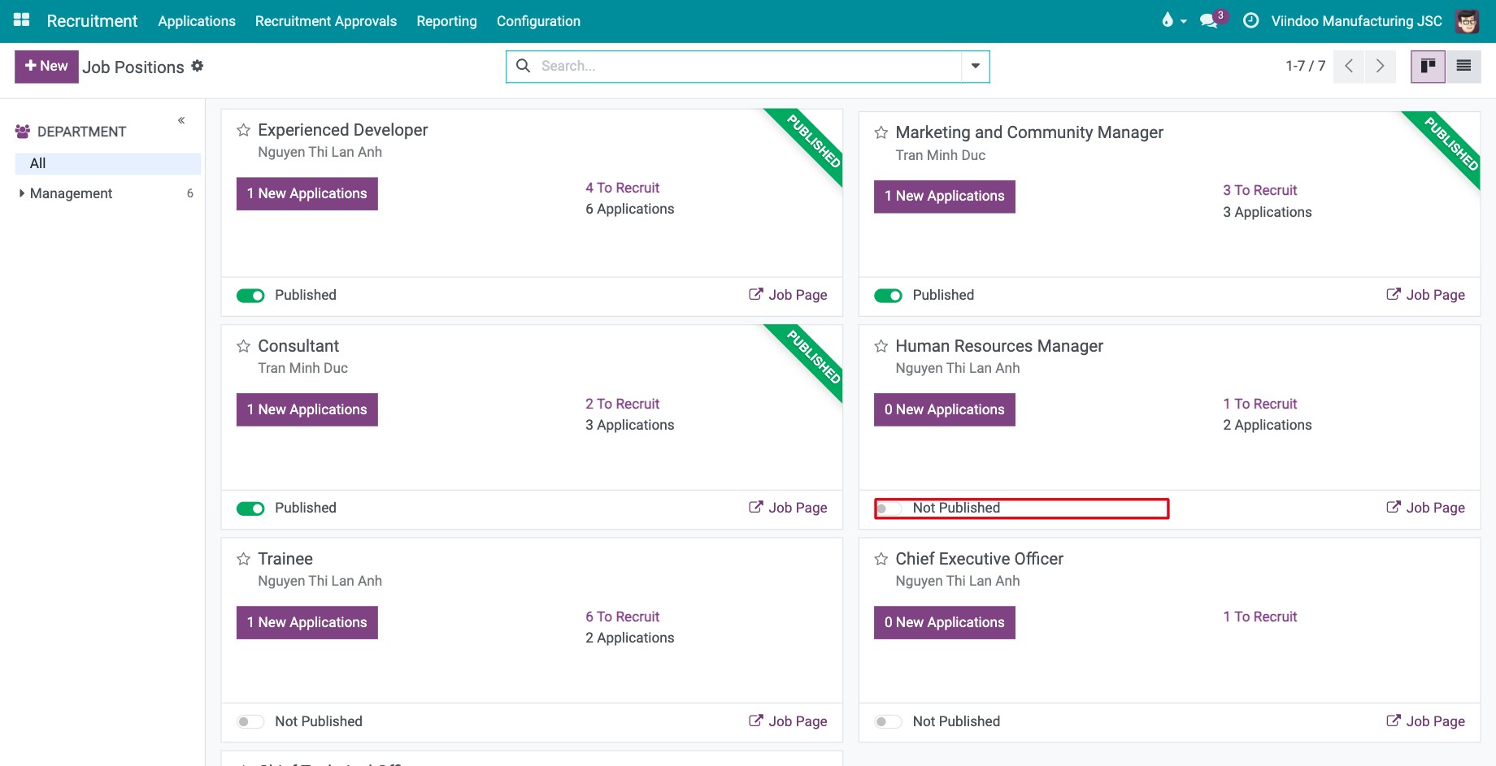Viewport: 1496px width, 766px height.
Task: Open the apps grid home menu
Action: pos(22,20)
